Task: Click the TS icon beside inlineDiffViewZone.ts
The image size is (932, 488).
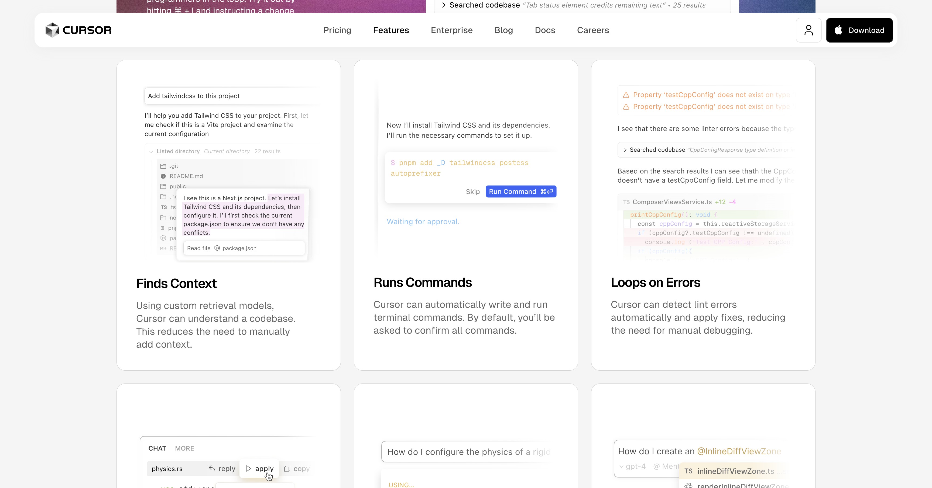Action: tap(688, 471)
